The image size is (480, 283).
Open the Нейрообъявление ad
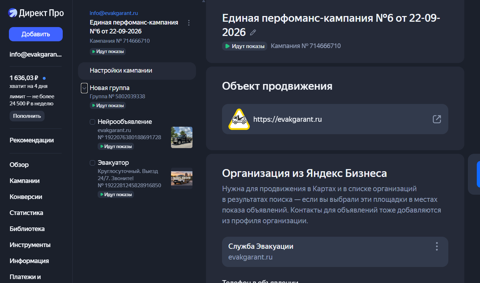(x=125, y=122)
